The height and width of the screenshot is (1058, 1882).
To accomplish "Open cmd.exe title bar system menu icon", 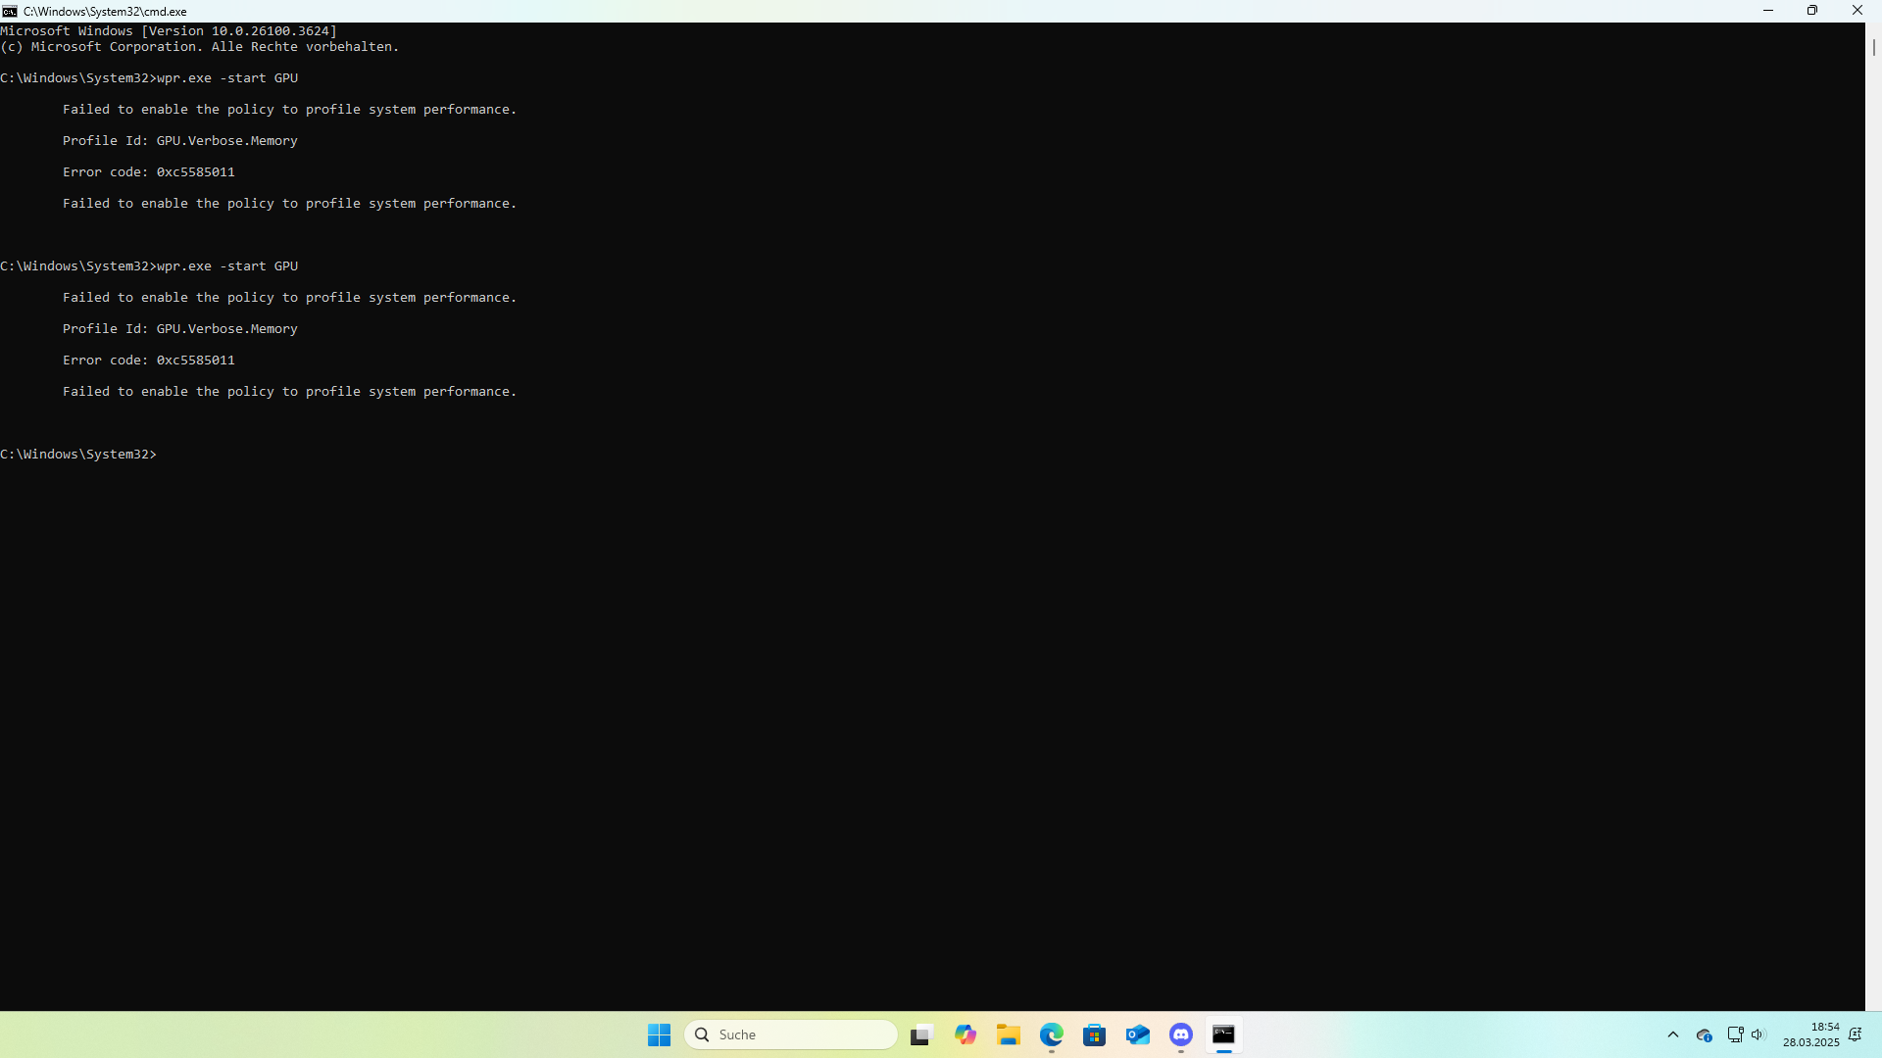I will point(10,11).
